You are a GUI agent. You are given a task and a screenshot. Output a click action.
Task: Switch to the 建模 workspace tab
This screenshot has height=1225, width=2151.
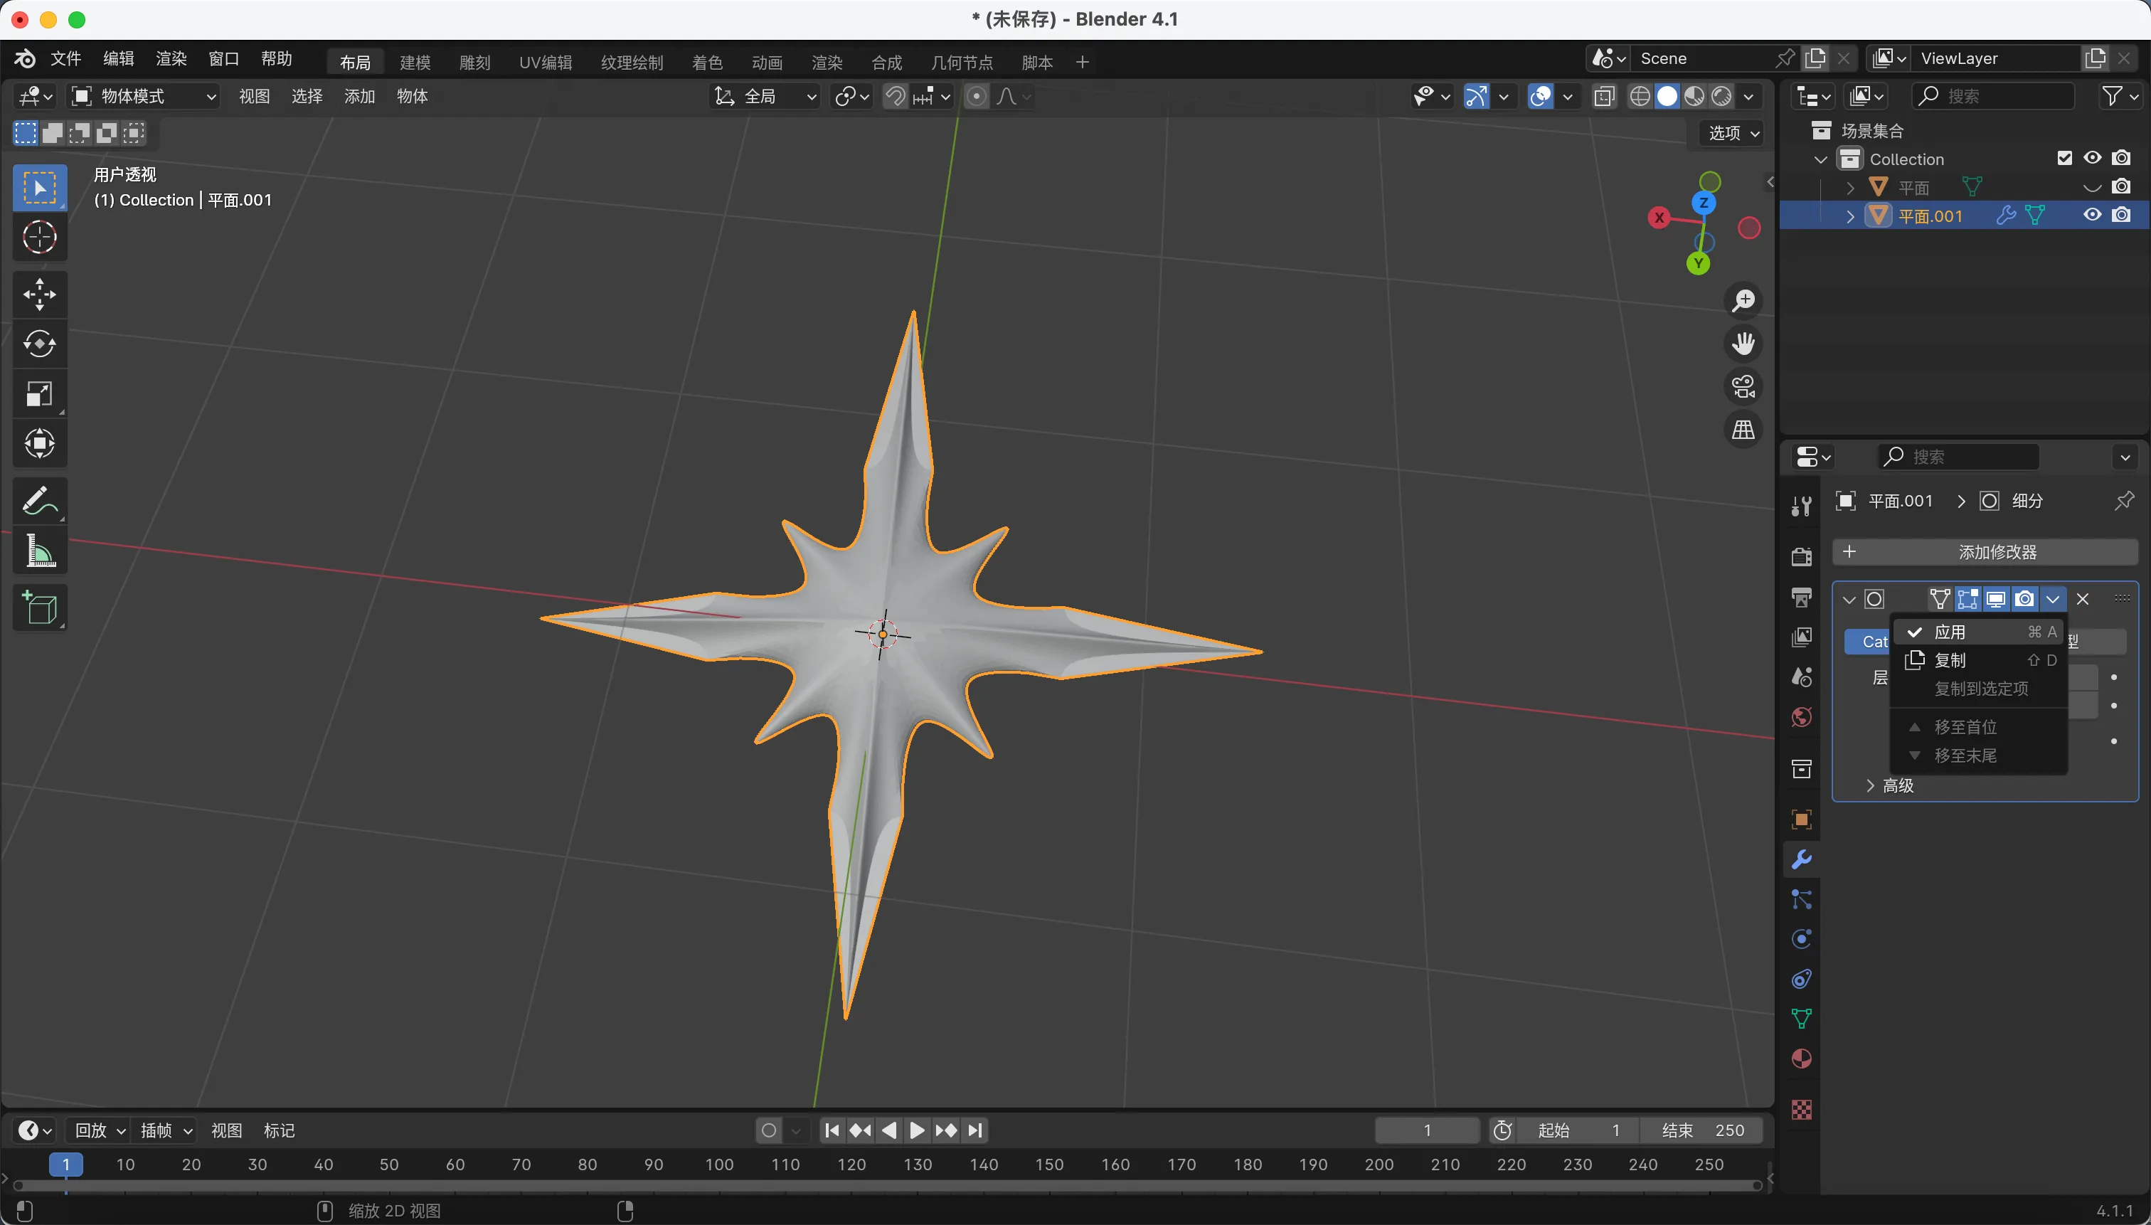[x=415, y=63]
